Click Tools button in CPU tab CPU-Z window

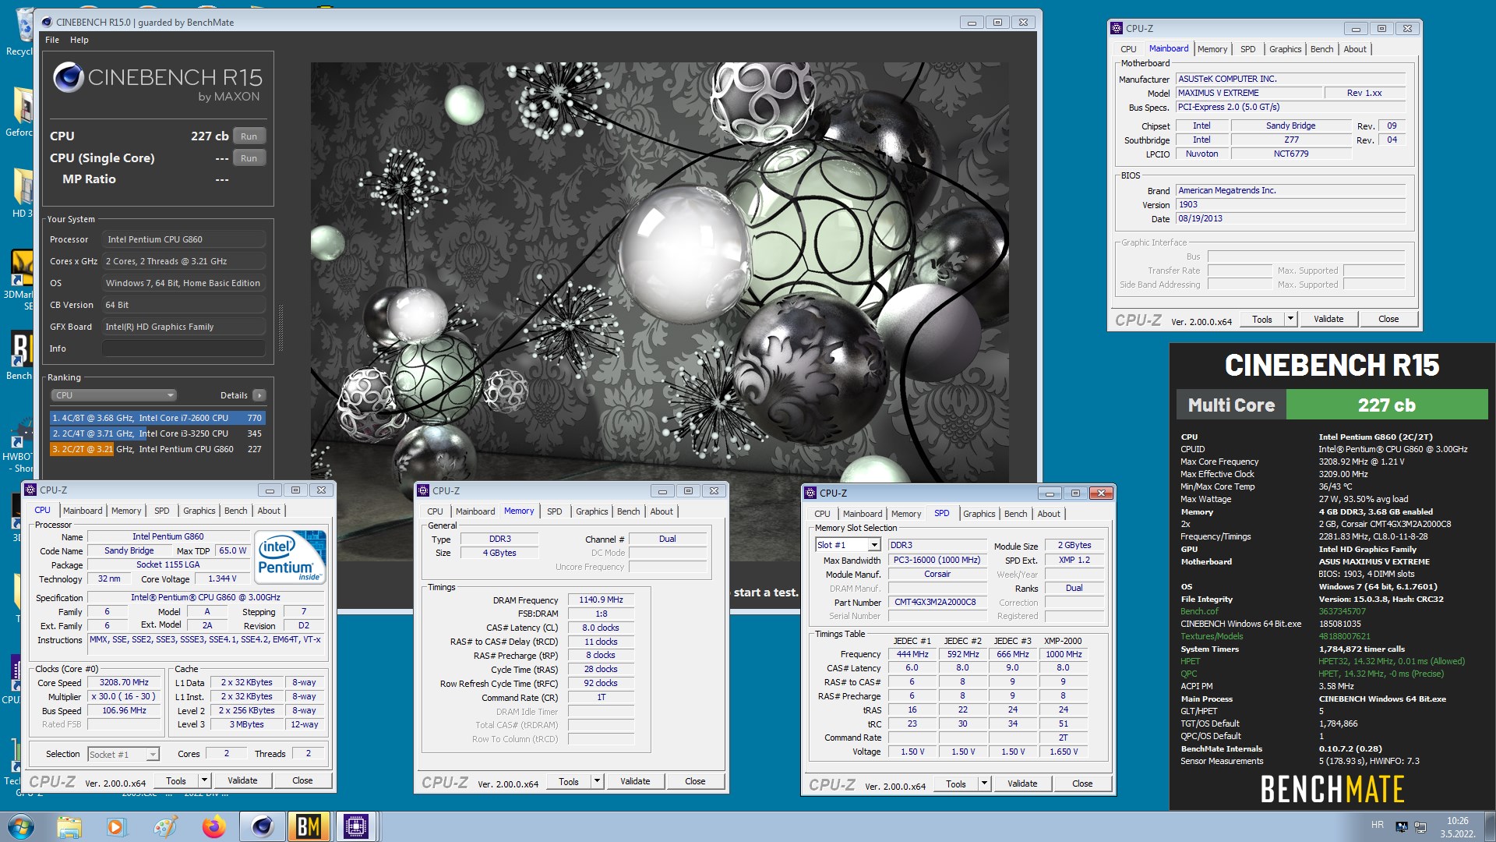(176, 780)
